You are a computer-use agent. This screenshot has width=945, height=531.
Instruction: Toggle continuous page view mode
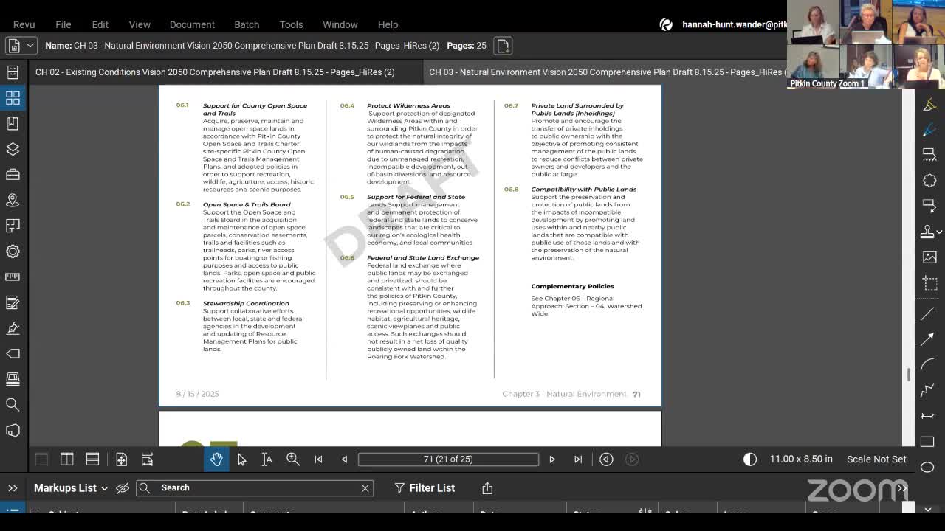click(x=92, y=459)
